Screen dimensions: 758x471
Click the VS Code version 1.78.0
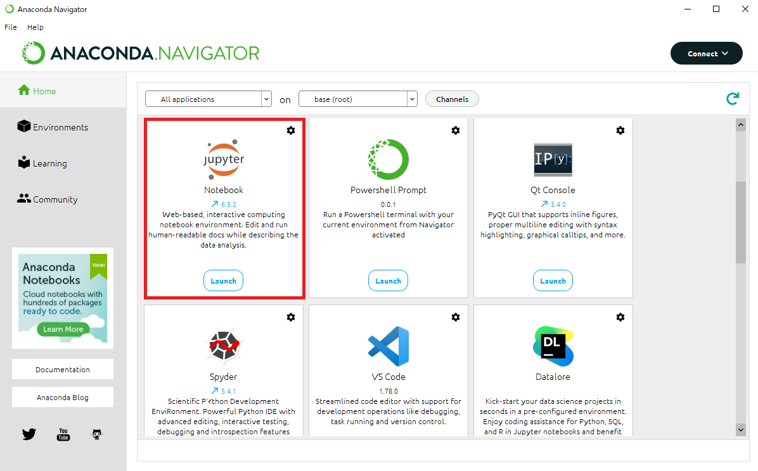[388, 391]
